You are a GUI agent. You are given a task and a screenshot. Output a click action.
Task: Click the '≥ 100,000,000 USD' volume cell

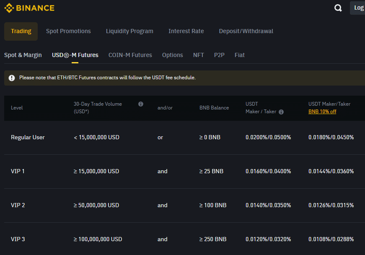pos(98,239)
